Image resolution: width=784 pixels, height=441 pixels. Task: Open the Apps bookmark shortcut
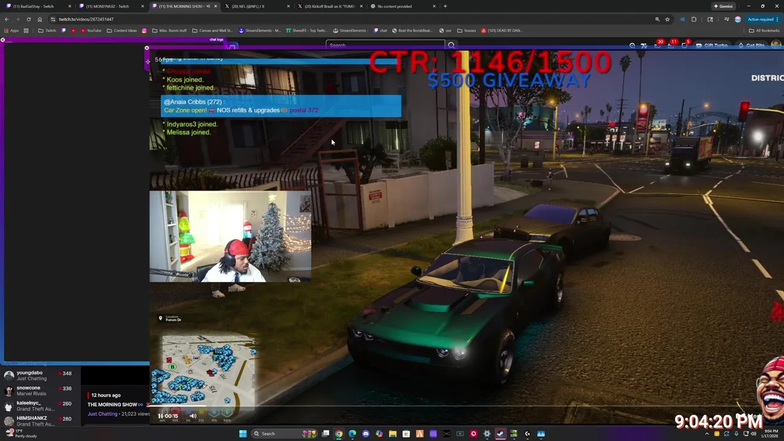(11, 30)
